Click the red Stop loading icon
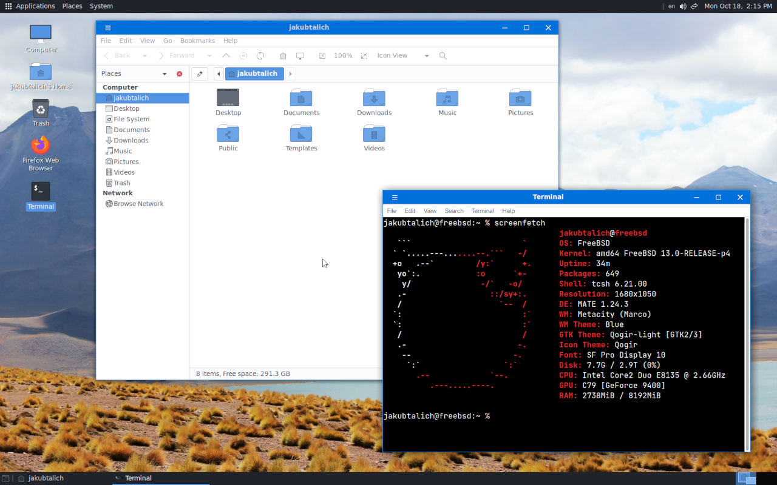This screenshot has height=485, width=777. (x=243, y=56)
